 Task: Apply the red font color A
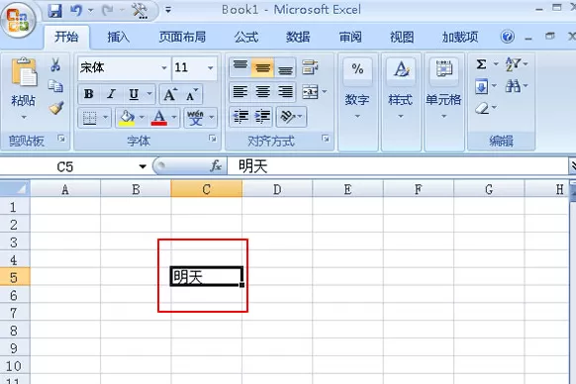tap(159, 118)
